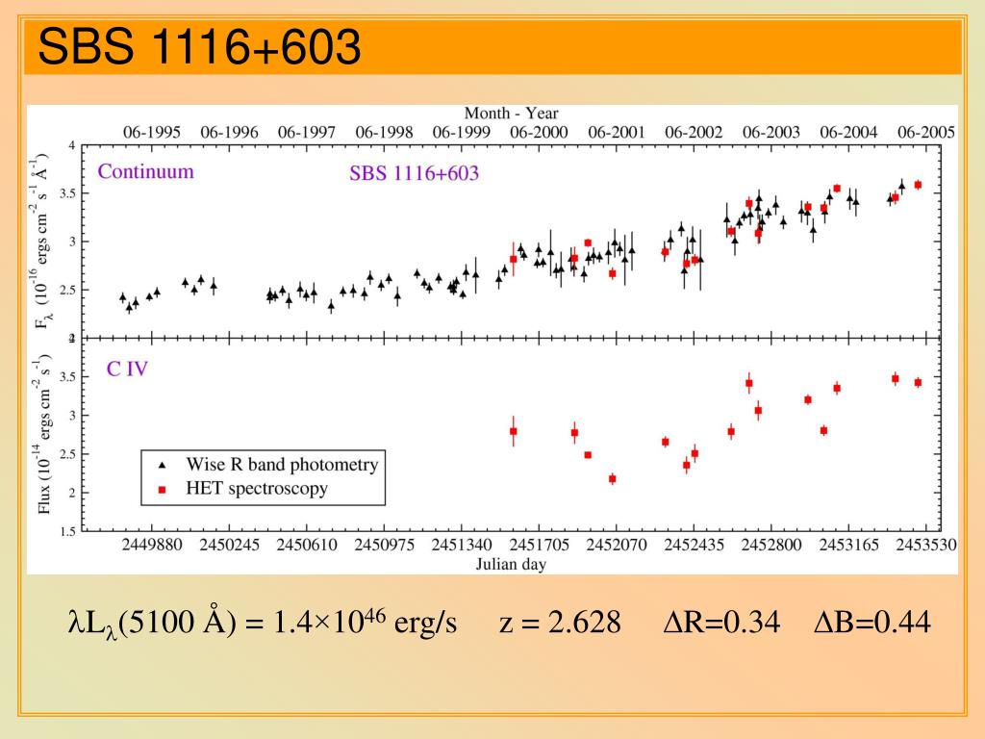Click the 2451340 Julian day tick label

coord(461,545)
